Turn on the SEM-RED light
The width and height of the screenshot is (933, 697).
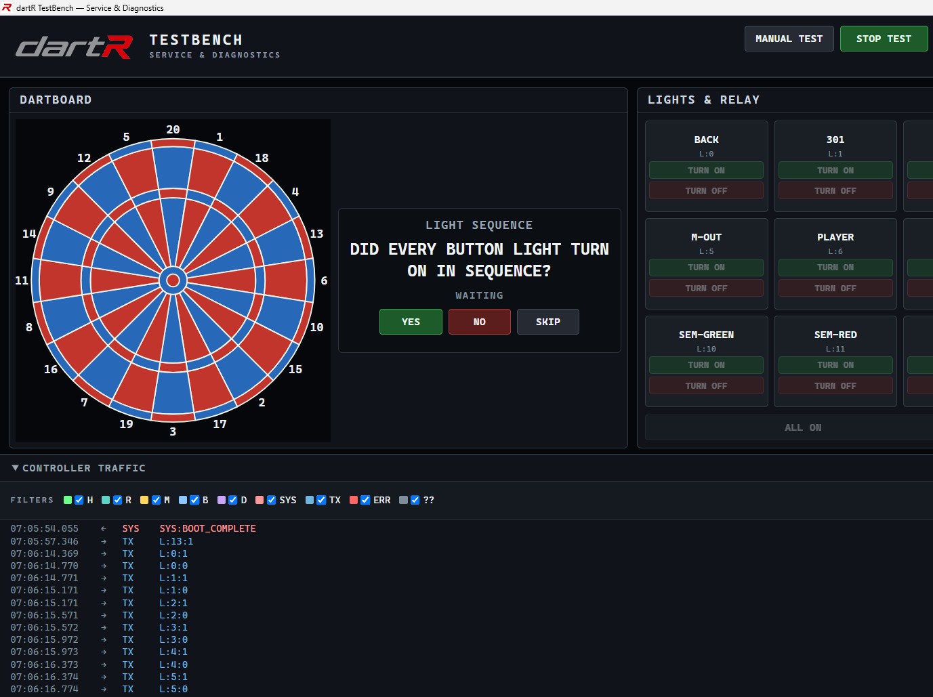(x=835, y=365)
